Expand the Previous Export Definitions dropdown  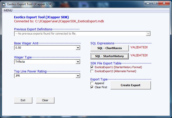148,34
